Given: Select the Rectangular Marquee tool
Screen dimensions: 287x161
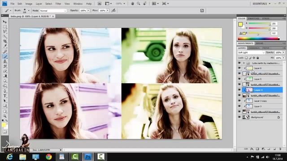Looking at the screenshot, I should coord(5,27).
